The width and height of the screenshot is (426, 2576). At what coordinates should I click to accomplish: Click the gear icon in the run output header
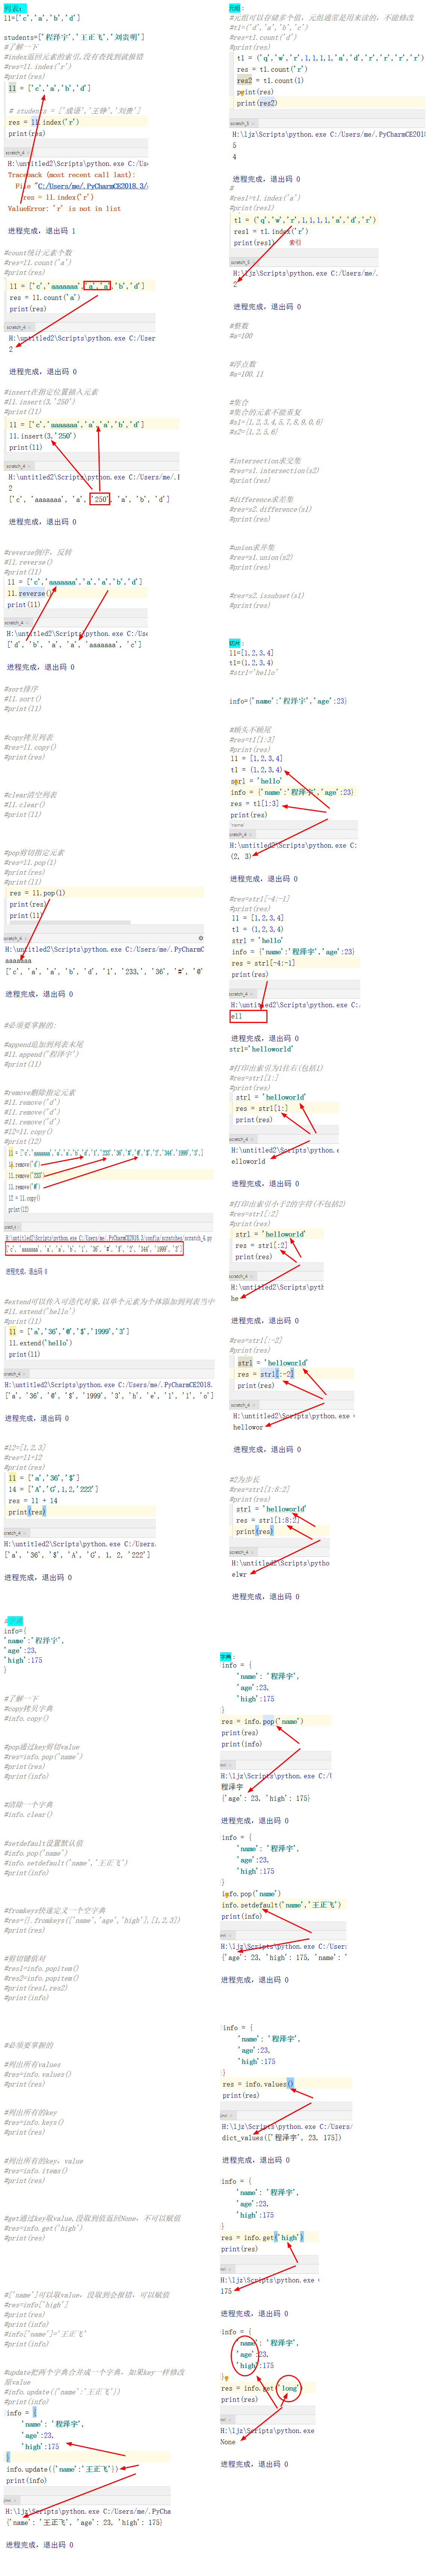(201, 938)
